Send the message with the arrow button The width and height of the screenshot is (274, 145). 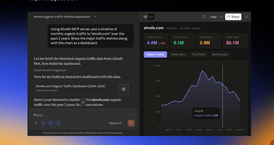pos(131,123)
